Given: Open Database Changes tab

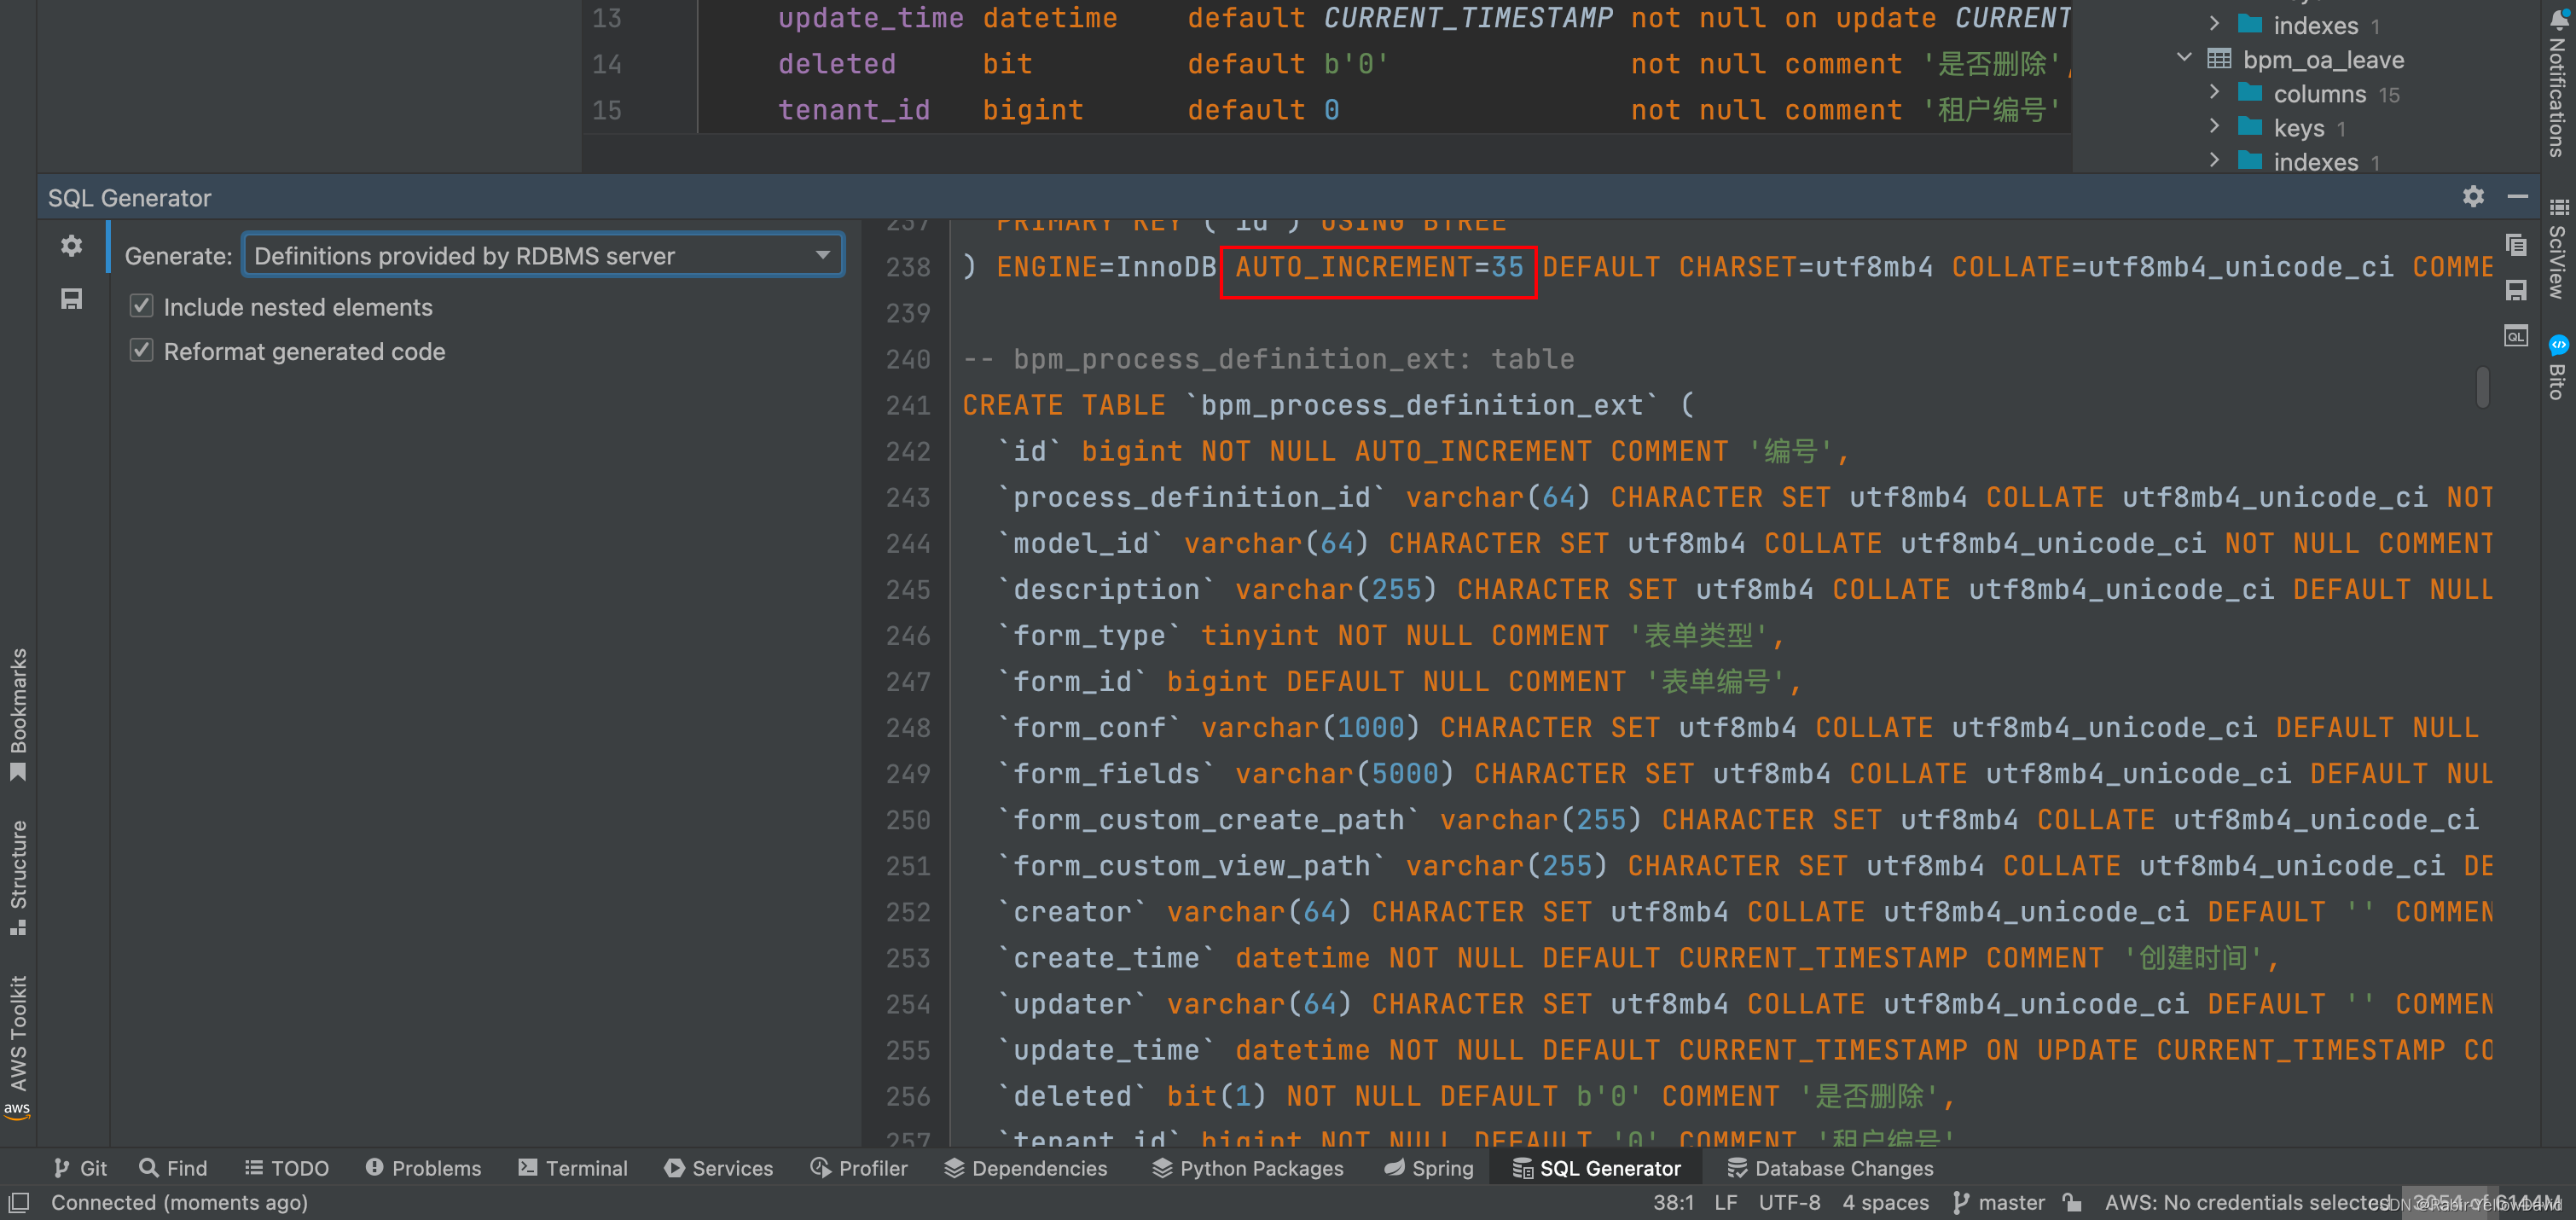Looking at the screenshot, I should tap(1830, 1168).
